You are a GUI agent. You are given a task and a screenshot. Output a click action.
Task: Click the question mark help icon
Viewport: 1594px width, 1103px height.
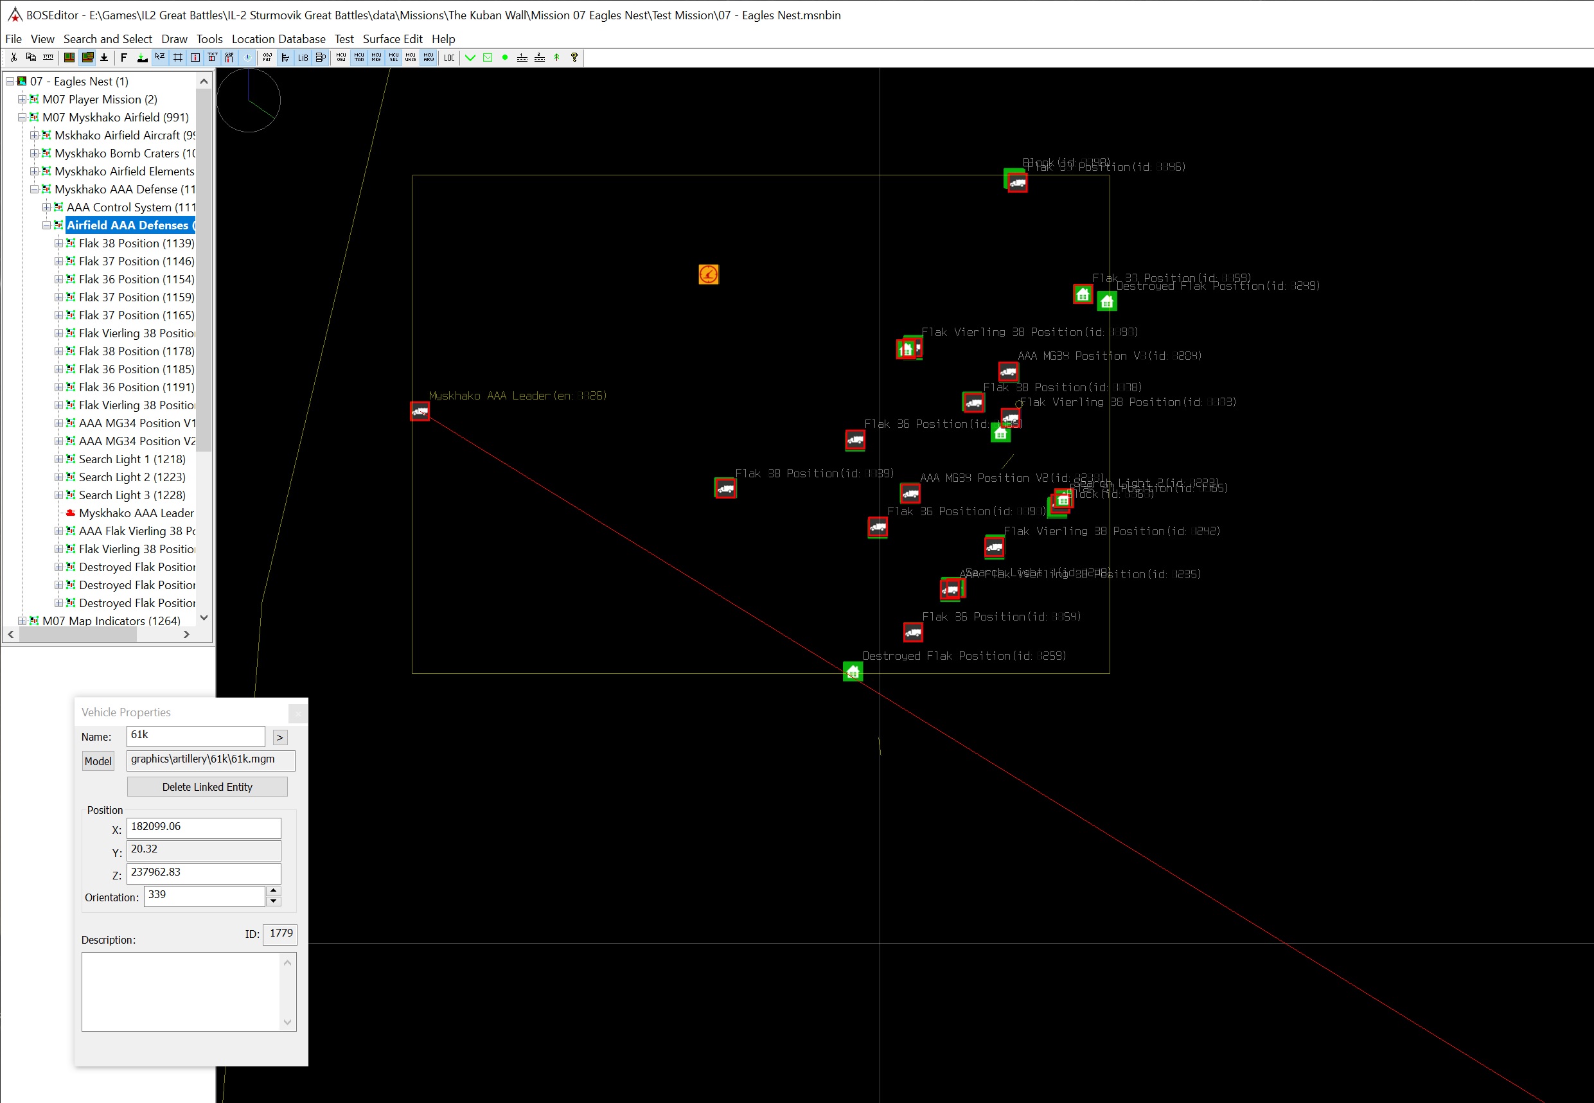point(574,58)
